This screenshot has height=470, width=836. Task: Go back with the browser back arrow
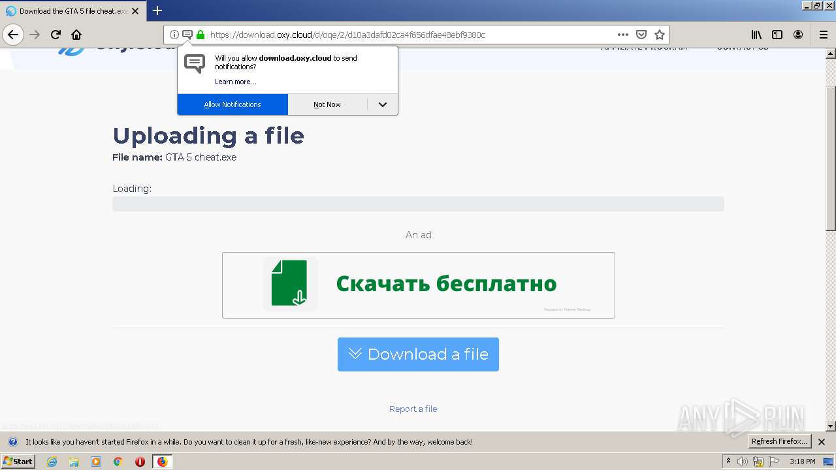coord(13,35)
